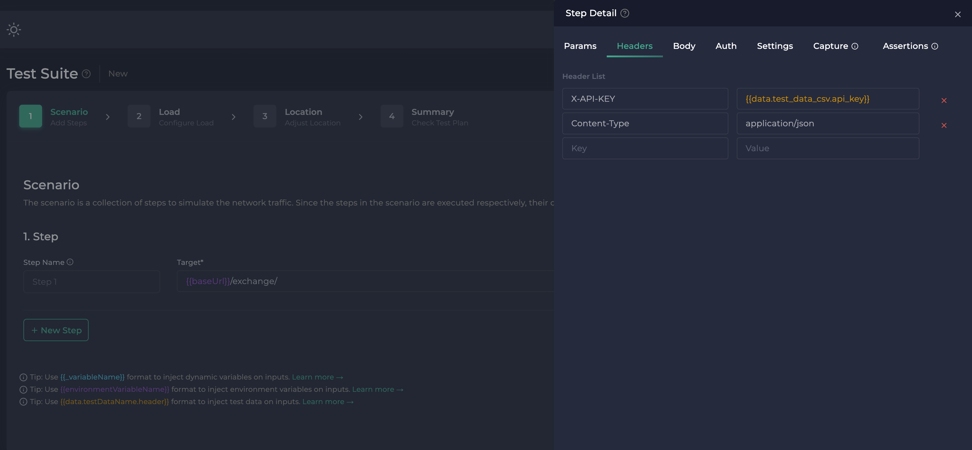The height and width of the screenshot is (450, 972).
Task: Switch to the Settings tab
Action: click(x=775, y=46)
